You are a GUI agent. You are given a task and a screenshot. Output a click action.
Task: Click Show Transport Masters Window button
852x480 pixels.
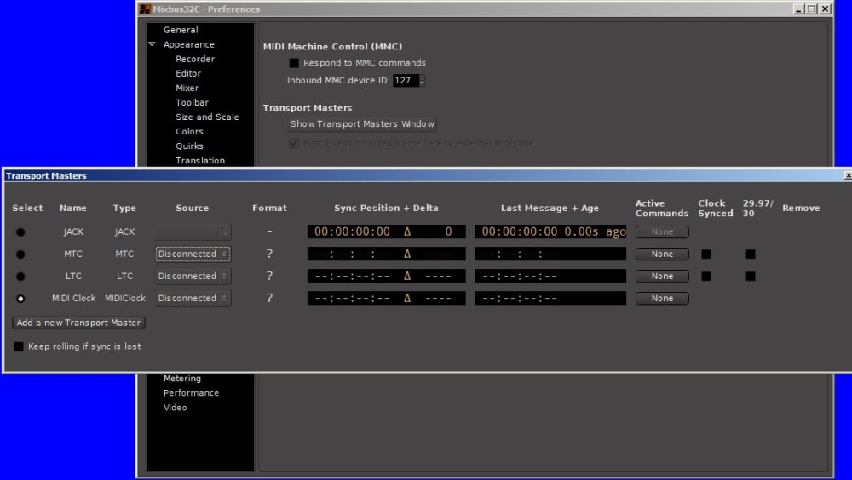pyautogui.click(x=362, y=124)
